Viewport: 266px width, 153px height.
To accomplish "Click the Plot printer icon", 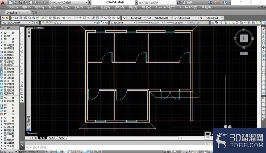I will coord(26,18).
